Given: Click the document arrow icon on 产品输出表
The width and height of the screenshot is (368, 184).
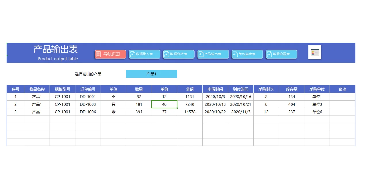Looking at the screenshot, I should (201, 54).
